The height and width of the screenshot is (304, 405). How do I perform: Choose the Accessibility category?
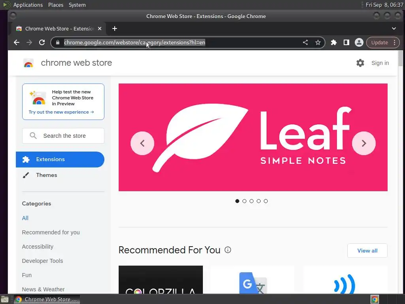click(x=38, y=246)
